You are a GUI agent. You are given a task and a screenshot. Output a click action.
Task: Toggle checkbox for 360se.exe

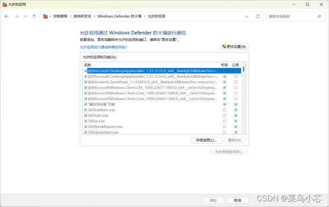tap(86, 121)
